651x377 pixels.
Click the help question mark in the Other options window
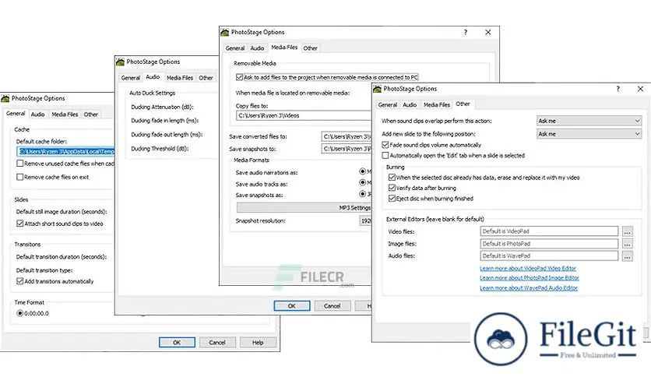(618, 89)
